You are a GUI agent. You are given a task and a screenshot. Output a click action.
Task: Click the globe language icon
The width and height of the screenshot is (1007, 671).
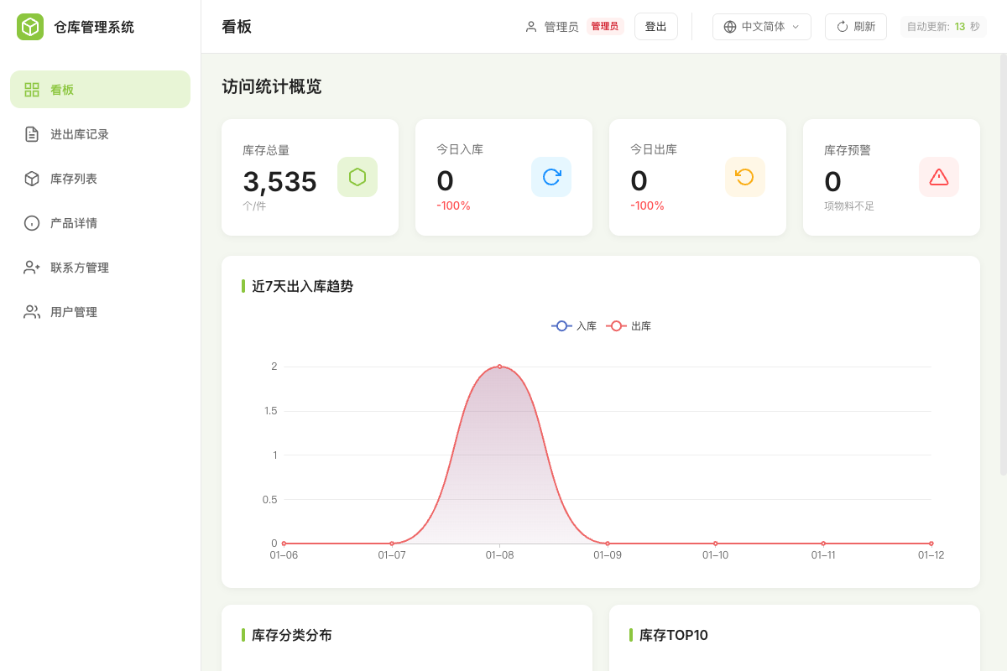730,27
